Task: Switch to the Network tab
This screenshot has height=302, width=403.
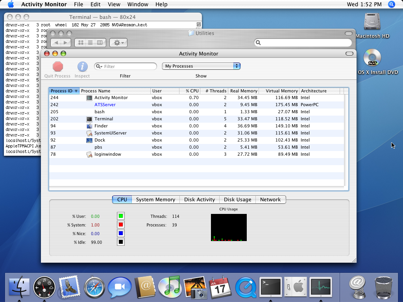Action: coord(270,199)
